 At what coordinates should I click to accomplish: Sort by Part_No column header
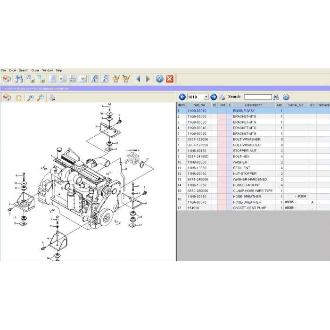(198, 105)
